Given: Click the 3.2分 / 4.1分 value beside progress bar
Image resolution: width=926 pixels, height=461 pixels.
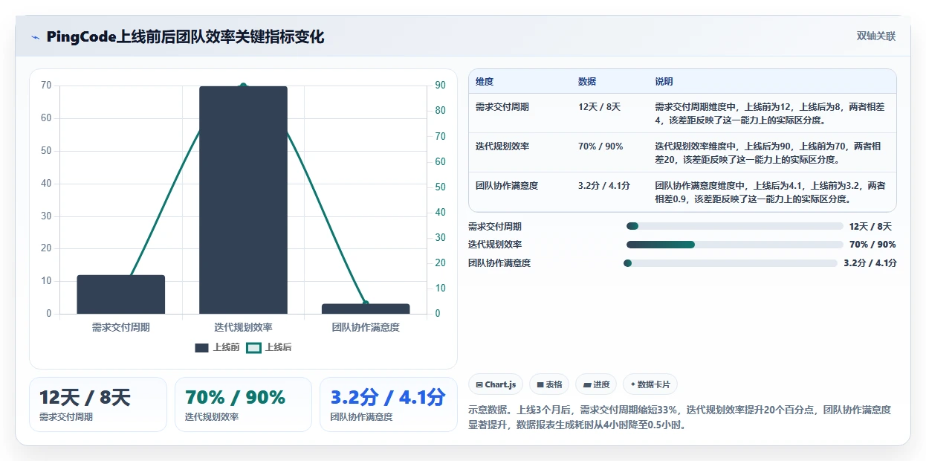Looking at the screenshot, I should (x=870, y=263).
